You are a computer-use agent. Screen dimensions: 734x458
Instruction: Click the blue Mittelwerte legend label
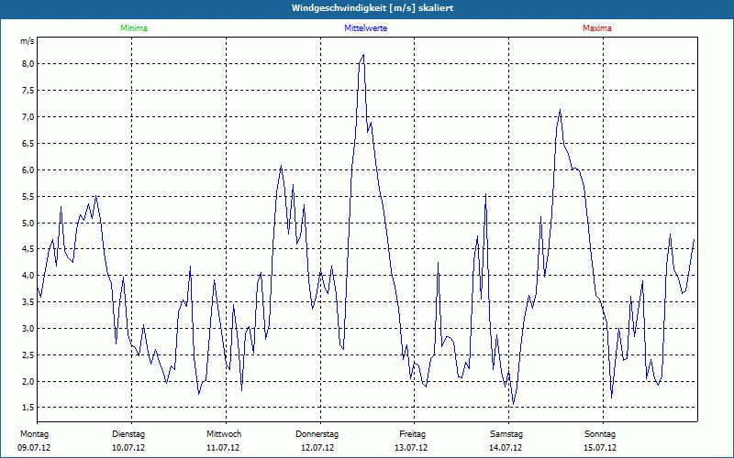[365, 28]
